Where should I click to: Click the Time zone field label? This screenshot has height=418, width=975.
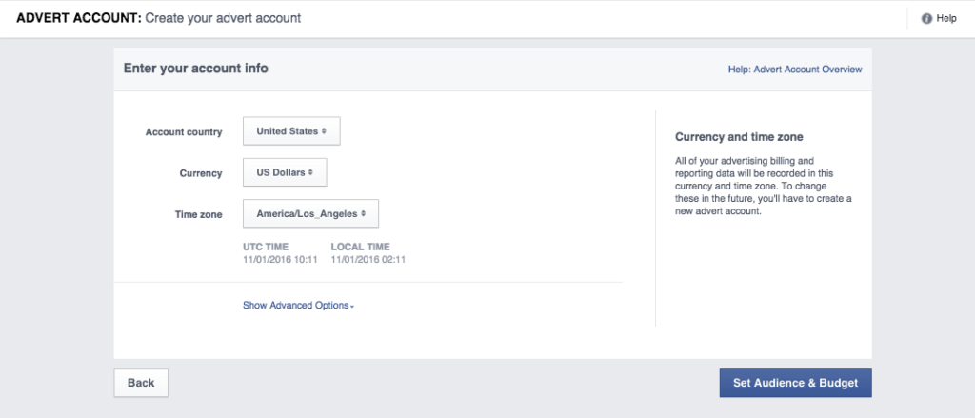point(198,215)
